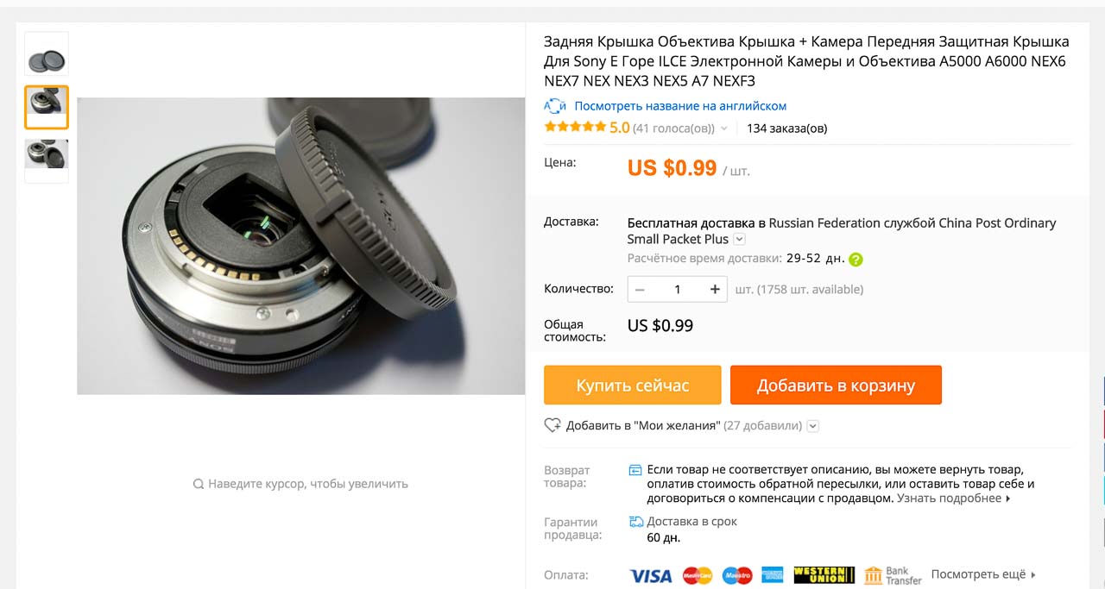
Task: Click the Bank Transfer payment icon
Action: (893, 575)
